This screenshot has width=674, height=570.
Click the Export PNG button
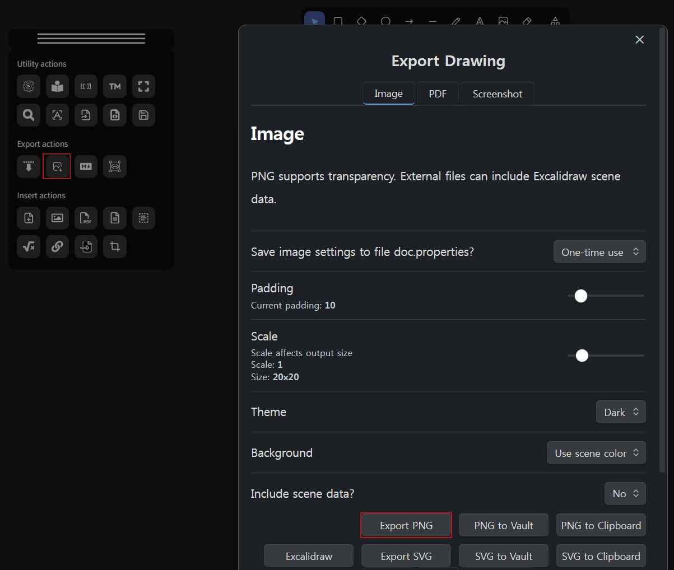[x=406, y=525]
